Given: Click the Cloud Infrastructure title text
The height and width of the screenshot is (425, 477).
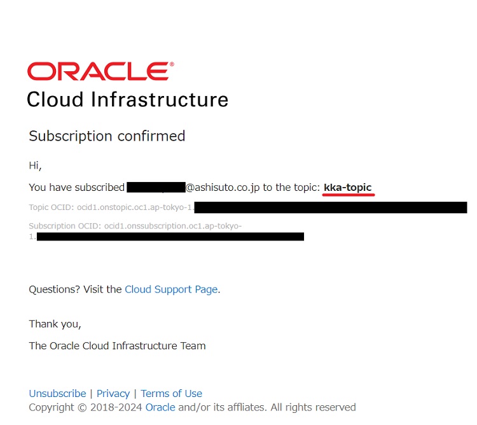Looking at the screenshot, I should 127,99.
